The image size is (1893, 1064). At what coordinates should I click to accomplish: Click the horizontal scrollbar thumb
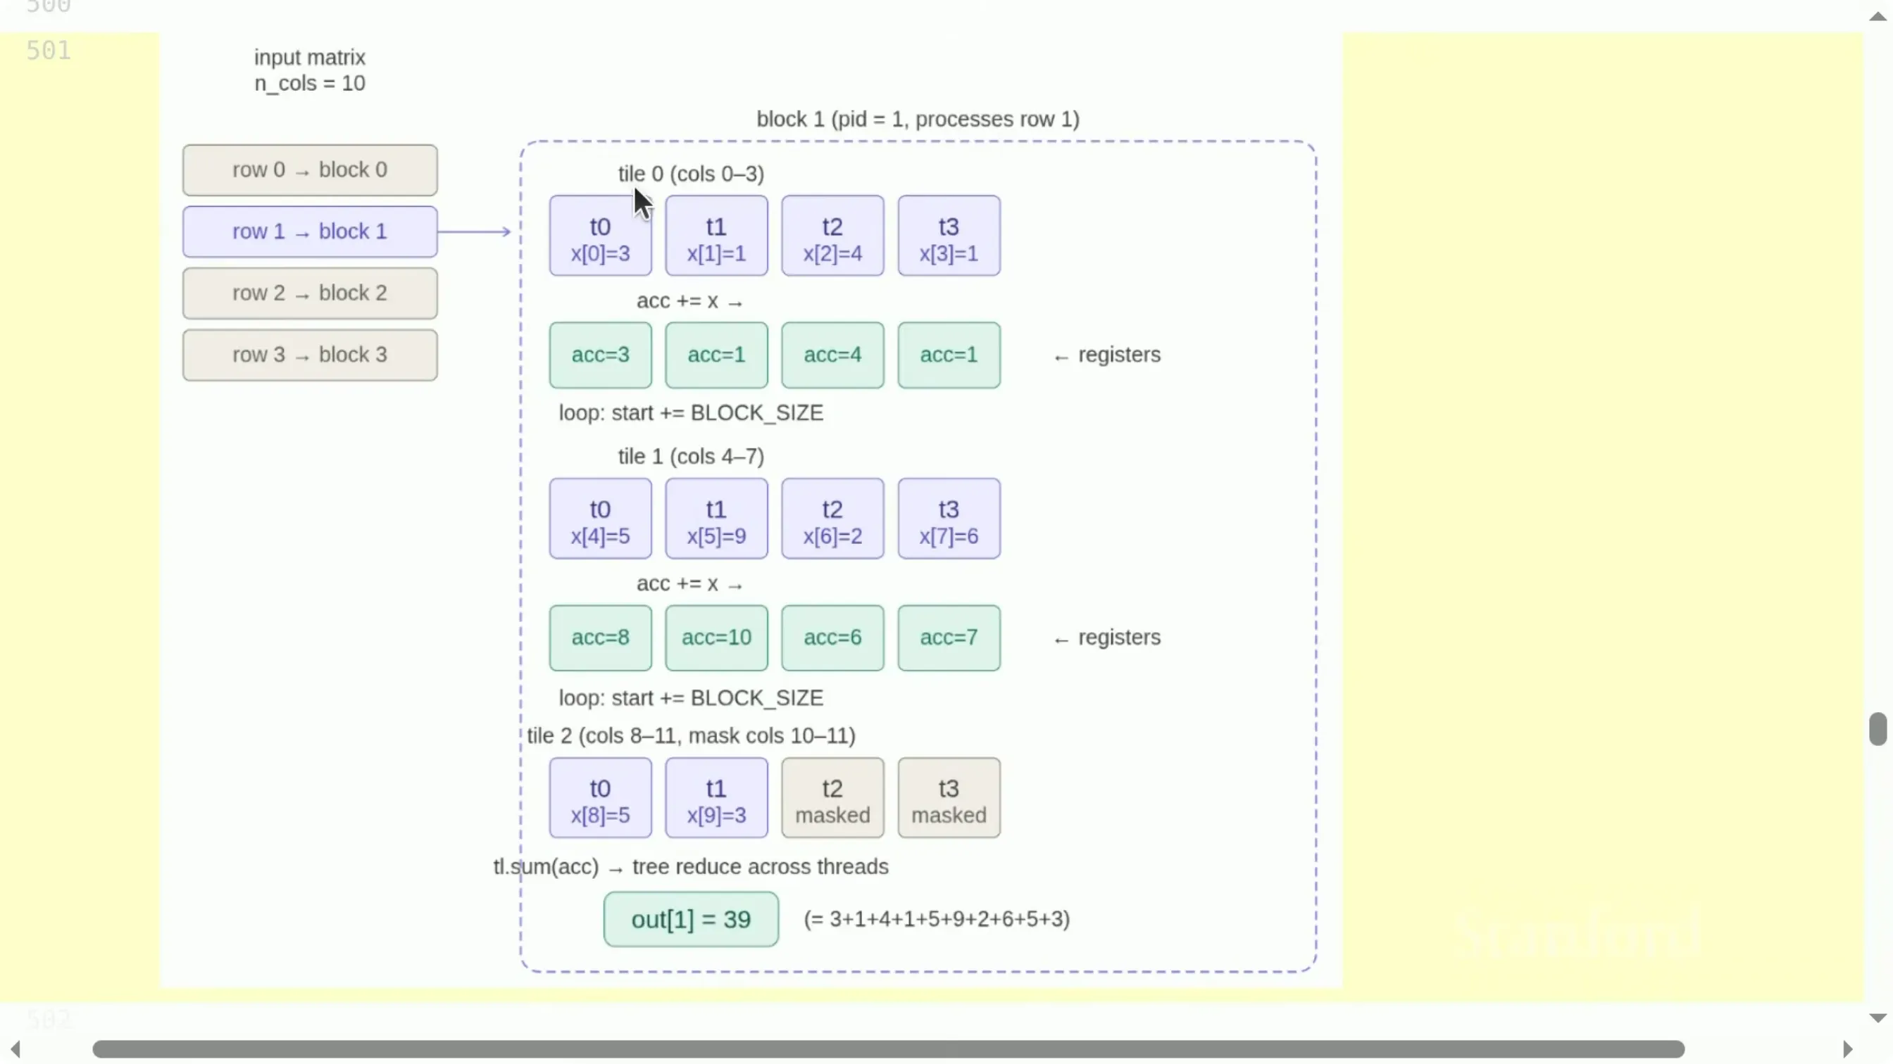click(889, 1049)
